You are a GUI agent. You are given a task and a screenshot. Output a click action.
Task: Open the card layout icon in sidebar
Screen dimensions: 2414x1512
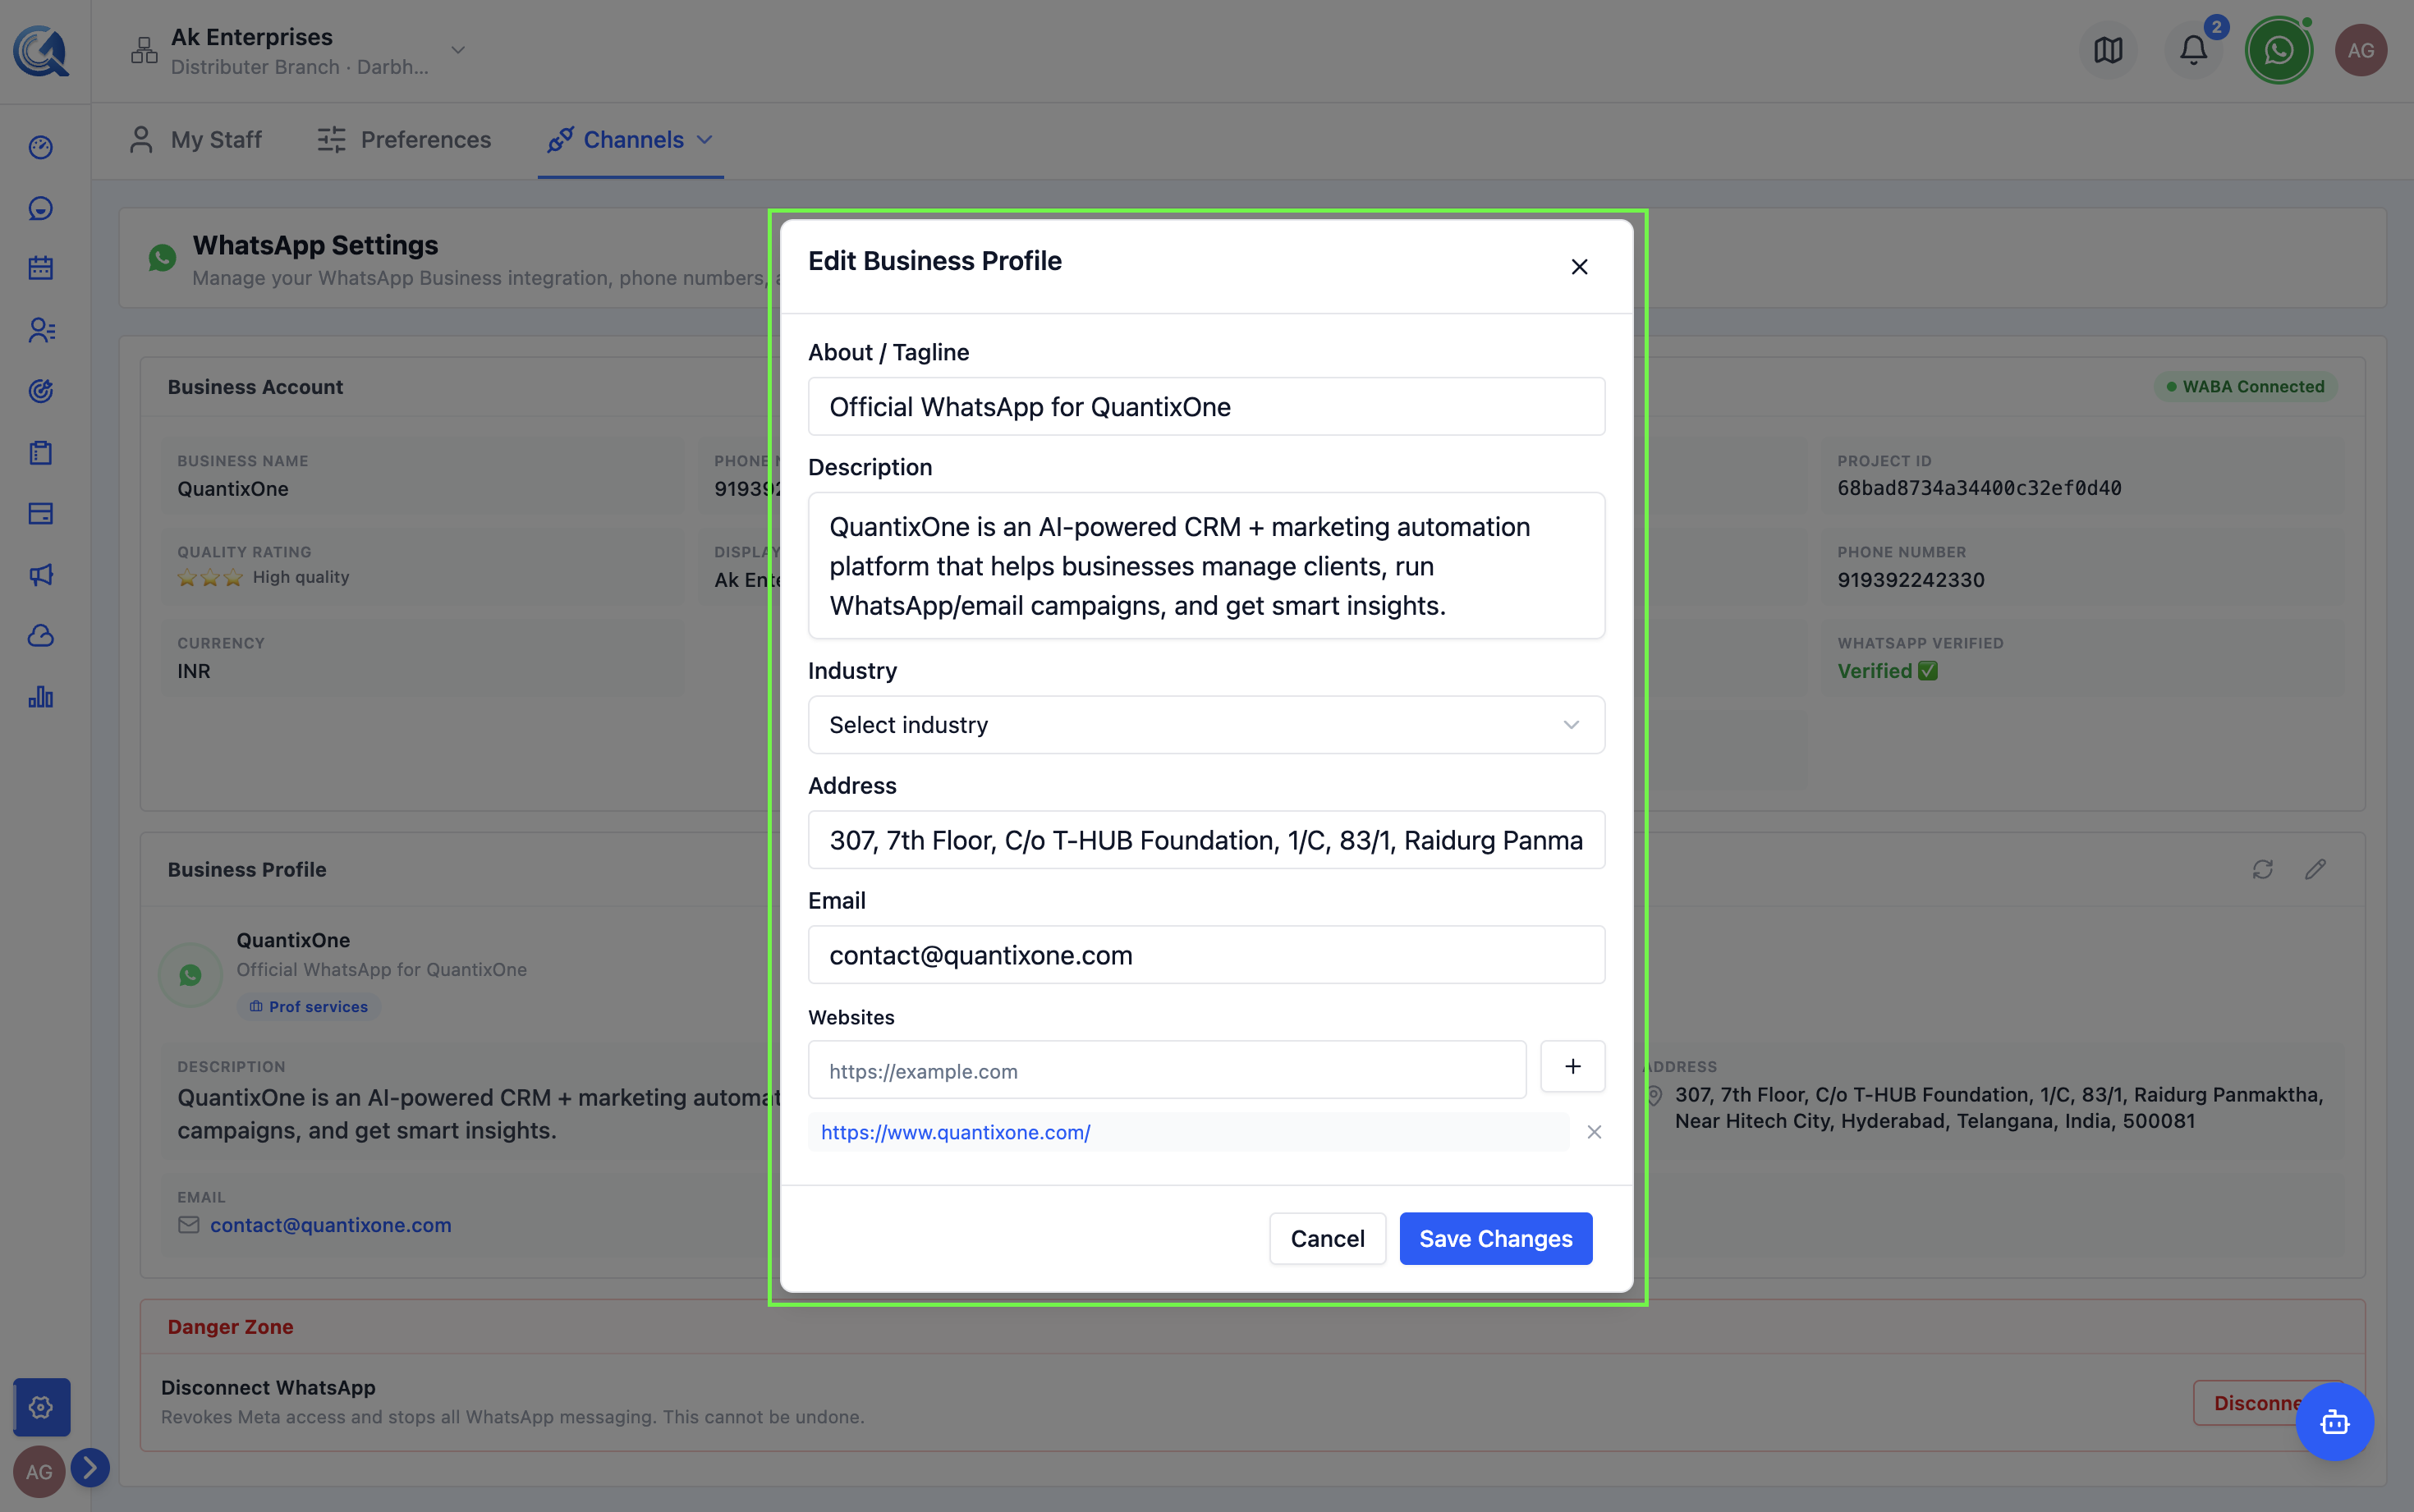40,514
